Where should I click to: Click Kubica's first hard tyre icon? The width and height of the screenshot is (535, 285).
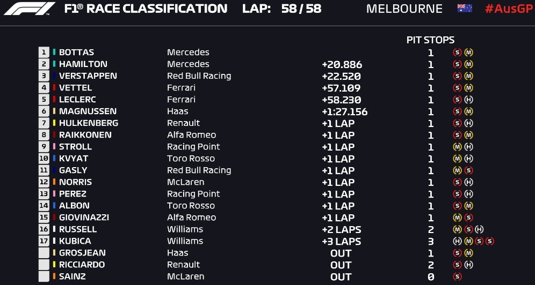pos(457,241)
